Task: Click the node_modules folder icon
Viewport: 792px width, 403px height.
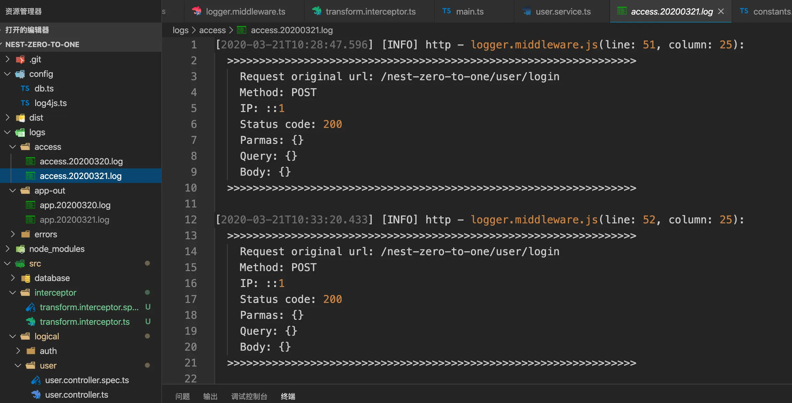Action: click(20, 249)
